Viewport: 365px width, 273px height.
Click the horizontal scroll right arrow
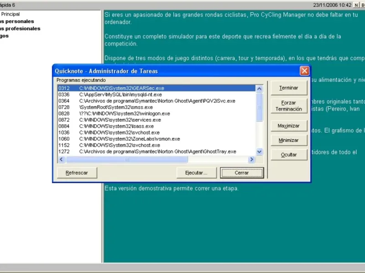click(251, 160)
